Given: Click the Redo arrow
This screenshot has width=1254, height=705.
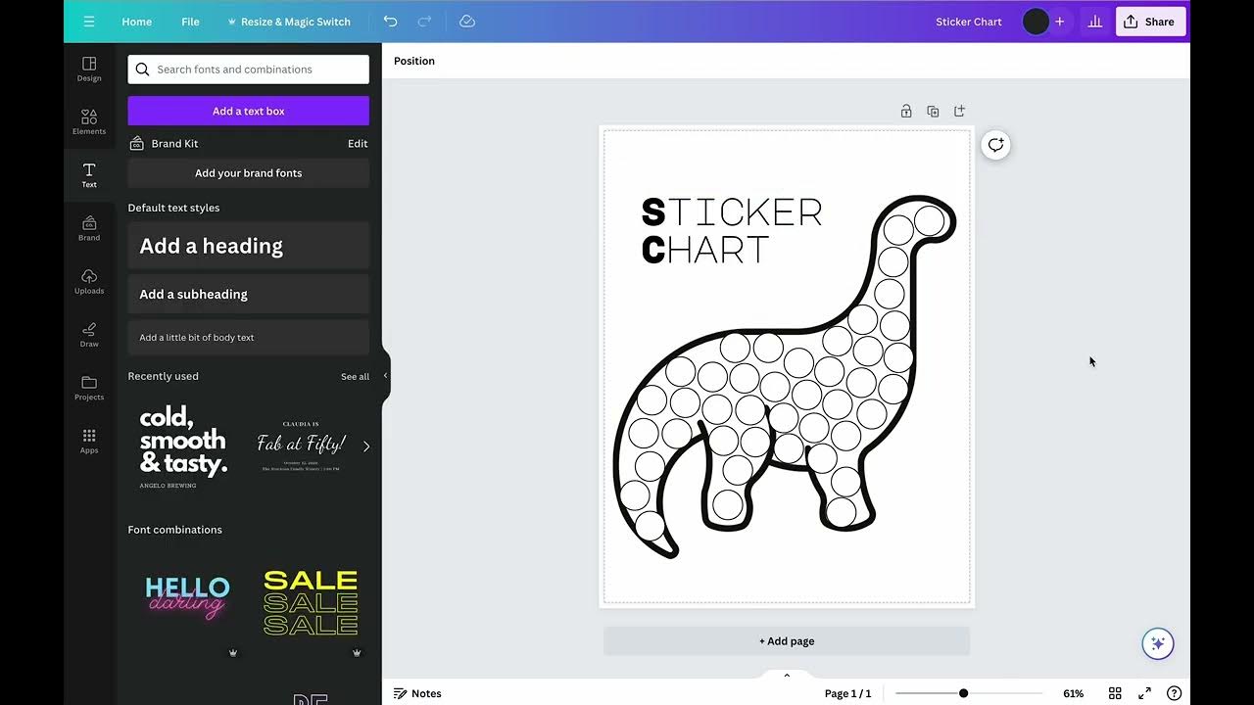Looking at the screenshot, I should point(424,22).
